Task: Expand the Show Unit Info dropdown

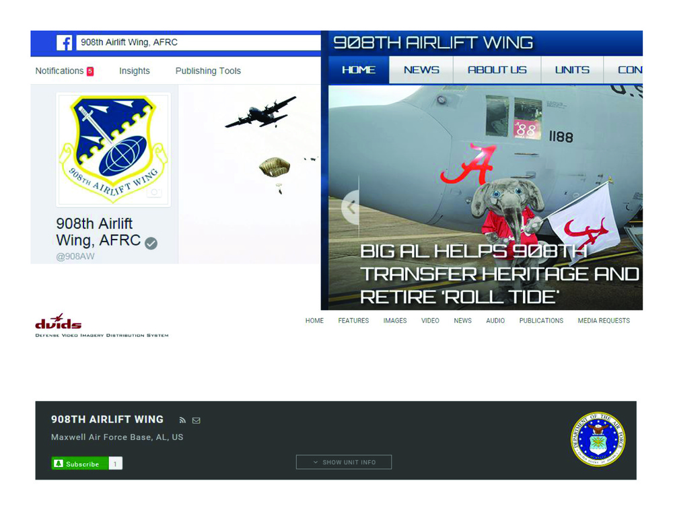Action: point(343,462)
